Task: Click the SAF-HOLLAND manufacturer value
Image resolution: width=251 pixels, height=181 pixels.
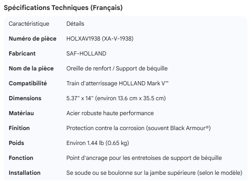Action: point(86,54)
